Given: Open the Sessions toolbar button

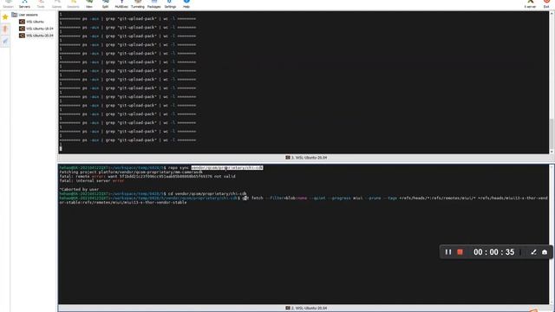Looking at the screenshot, I should 73,3.
